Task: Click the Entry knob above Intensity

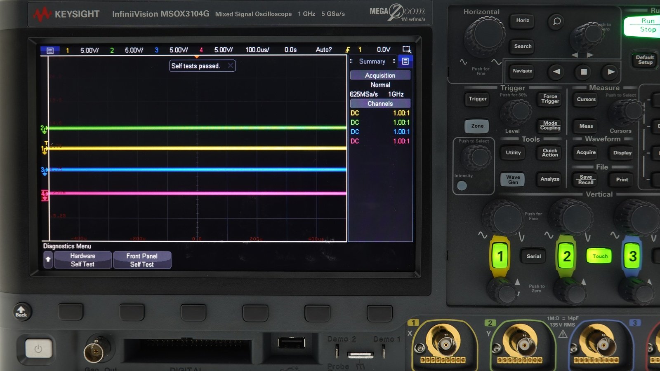Action: pyautogui.click(x=476, y=157)
